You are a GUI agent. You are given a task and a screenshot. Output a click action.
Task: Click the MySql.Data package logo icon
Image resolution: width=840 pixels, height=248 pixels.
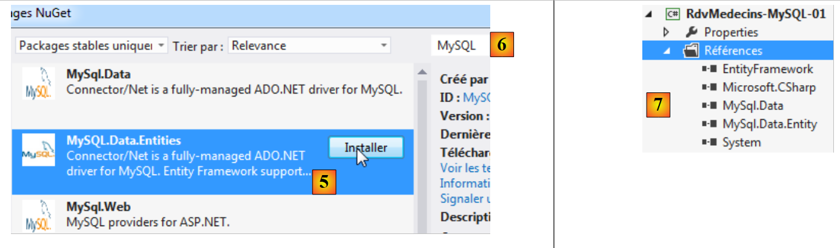click(38, 83)
